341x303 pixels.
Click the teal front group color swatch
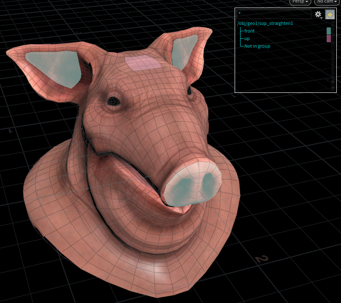[329, 31]
